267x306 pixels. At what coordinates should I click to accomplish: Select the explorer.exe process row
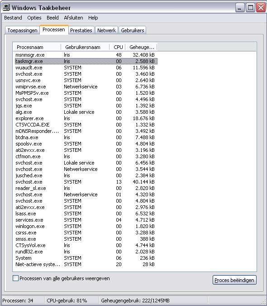(x=85, y=118)
